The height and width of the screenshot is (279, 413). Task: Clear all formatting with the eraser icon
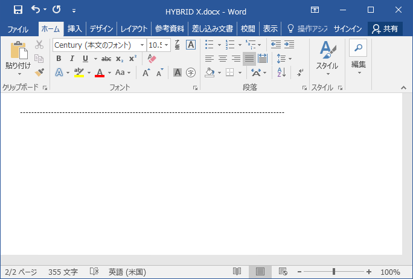152,59
